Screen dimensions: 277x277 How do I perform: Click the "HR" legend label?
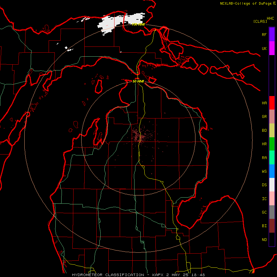point(264,144)
